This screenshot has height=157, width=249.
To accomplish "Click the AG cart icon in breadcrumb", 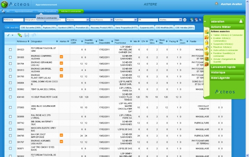I will (3, 11).
